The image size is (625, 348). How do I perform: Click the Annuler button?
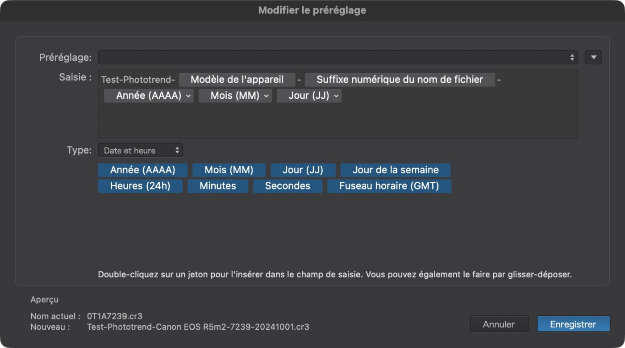pos(499,324)
